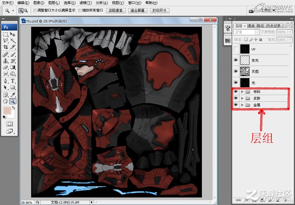Show the UV layer visibility box
This screenshot has height=205, width=295.
[236, 49]
